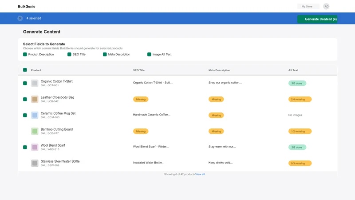
Task: Deselect the Wool Blend Scarf row
Action: pyautogui.click(x=25, y=147)
